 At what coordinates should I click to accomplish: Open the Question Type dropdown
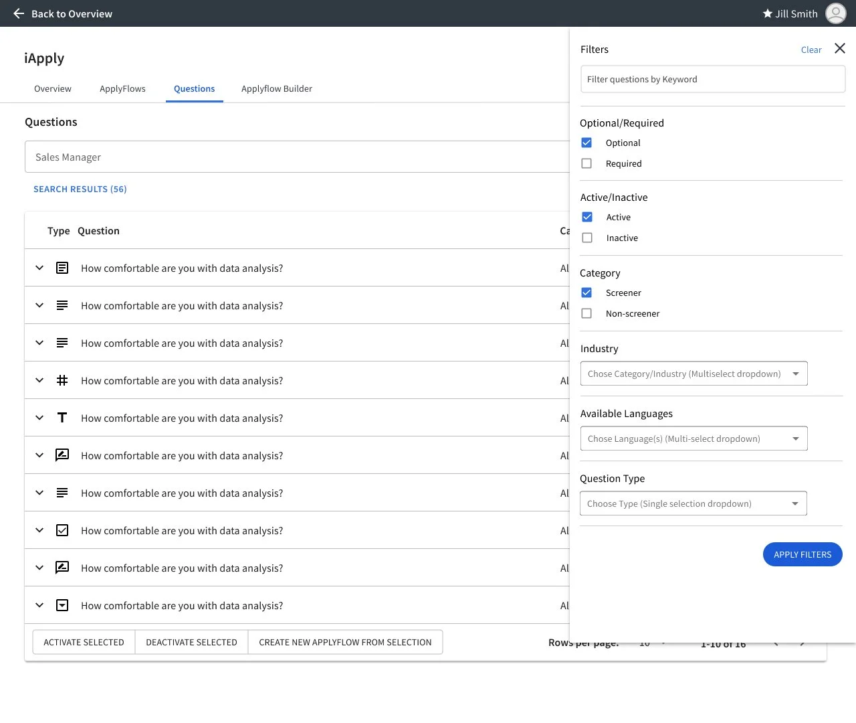pyautogui.click(x=693, y=503)
